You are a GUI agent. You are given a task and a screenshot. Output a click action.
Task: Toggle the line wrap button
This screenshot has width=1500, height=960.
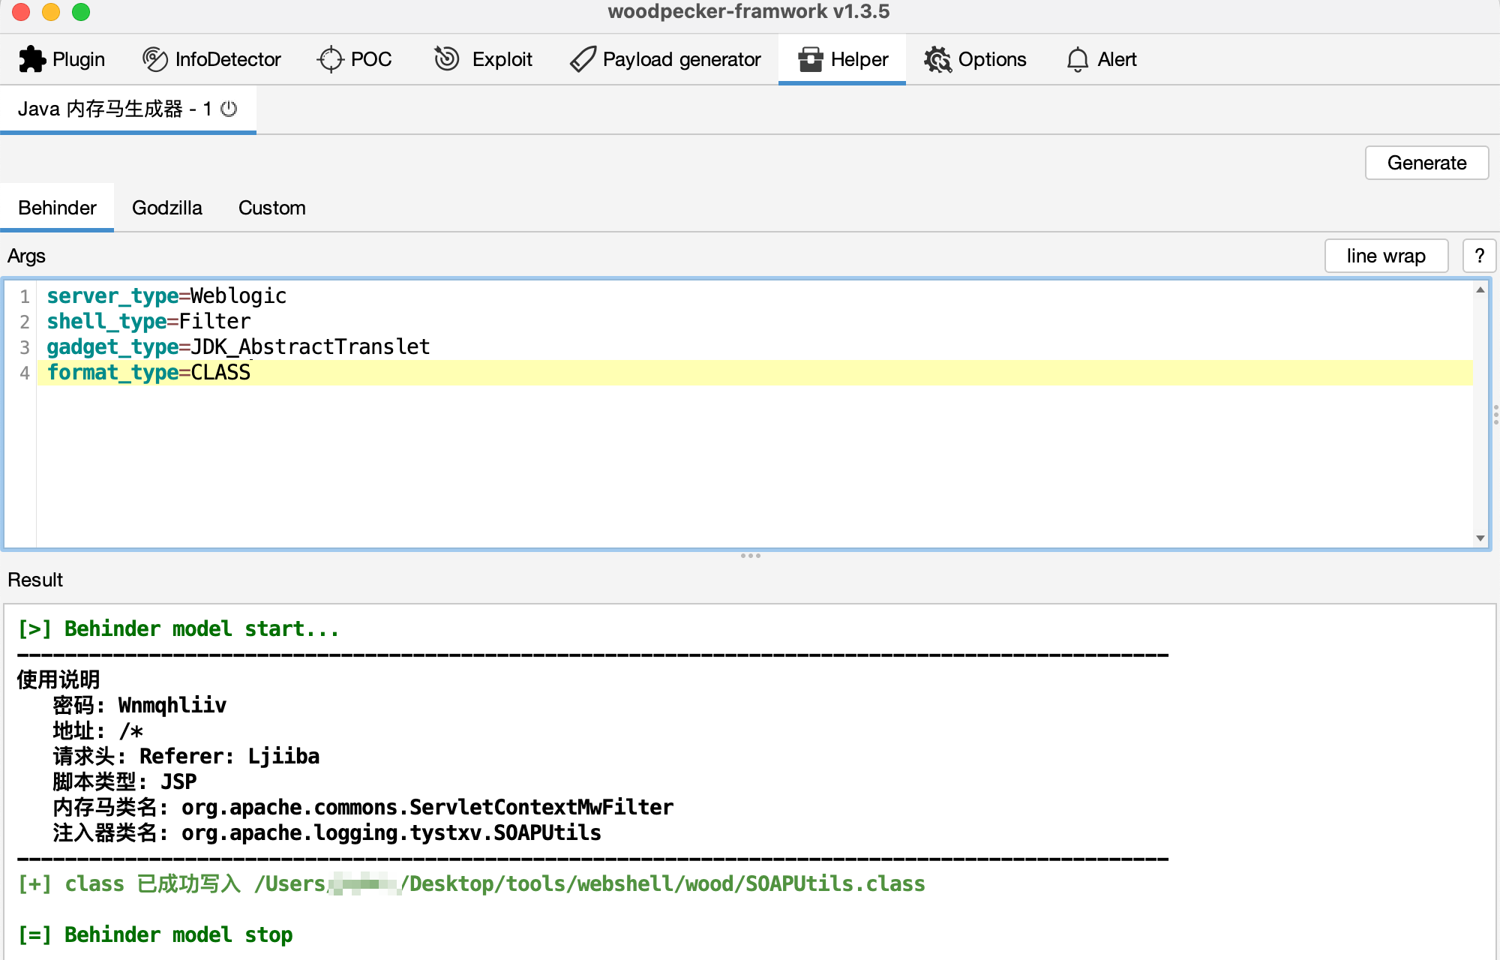[x=1385, y=256]
